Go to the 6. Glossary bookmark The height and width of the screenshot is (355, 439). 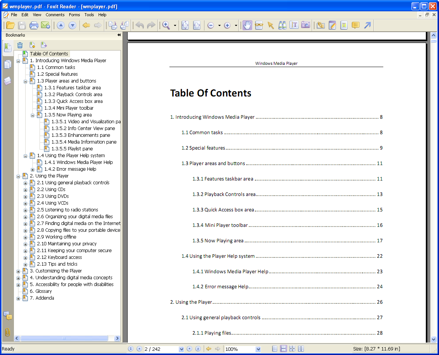pos(41,291)
